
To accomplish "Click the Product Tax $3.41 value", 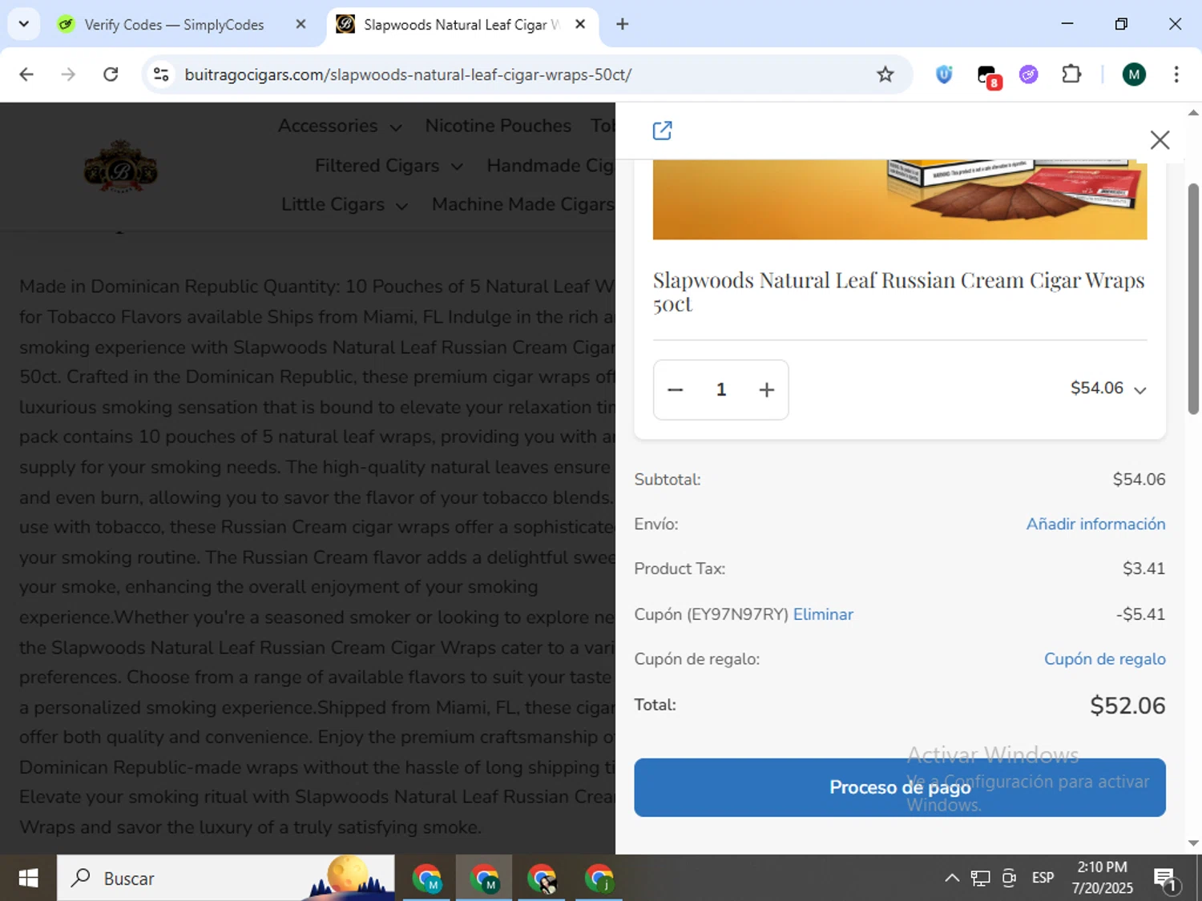I will pyautogui.click(x=1144, y=569).
